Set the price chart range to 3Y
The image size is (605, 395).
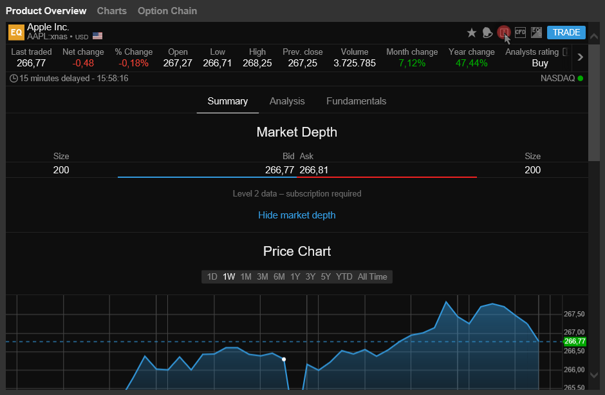[311, 277]
